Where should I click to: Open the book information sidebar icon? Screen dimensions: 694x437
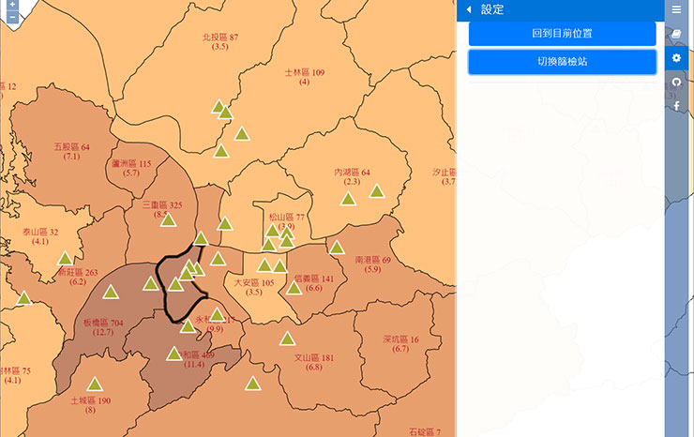(676, 34)
